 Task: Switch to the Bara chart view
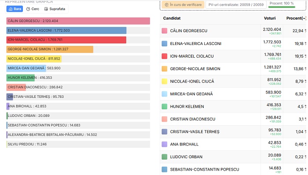coord(15,9)
